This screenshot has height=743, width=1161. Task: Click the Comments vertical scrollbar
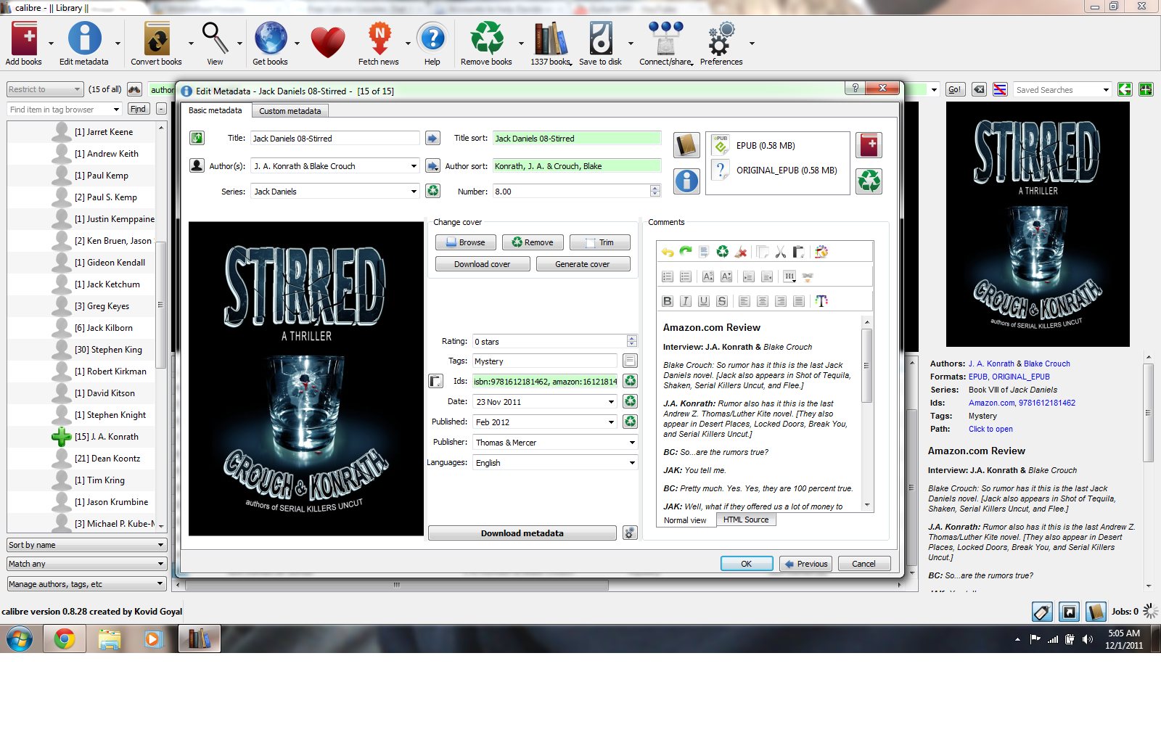(x=866, y=414)
